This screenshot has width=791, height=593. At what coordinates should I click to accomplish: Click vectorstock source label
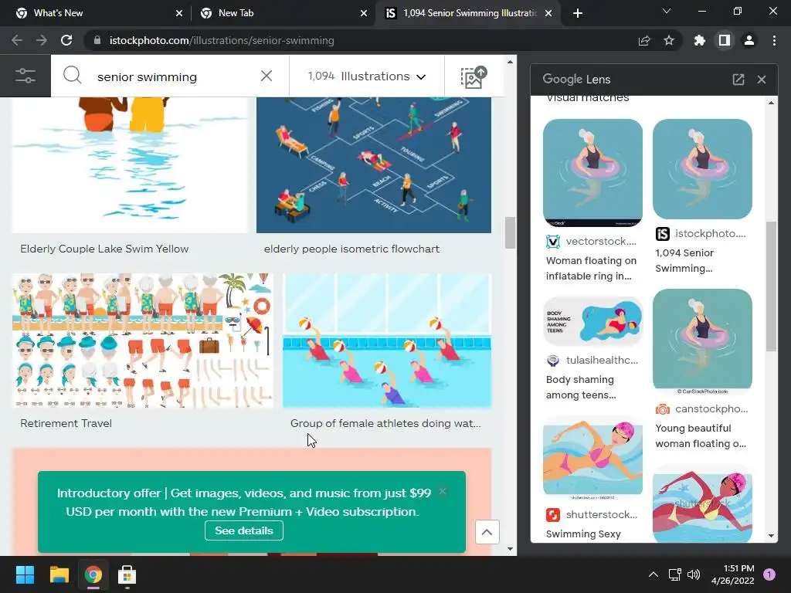click(x=601, y=242)
